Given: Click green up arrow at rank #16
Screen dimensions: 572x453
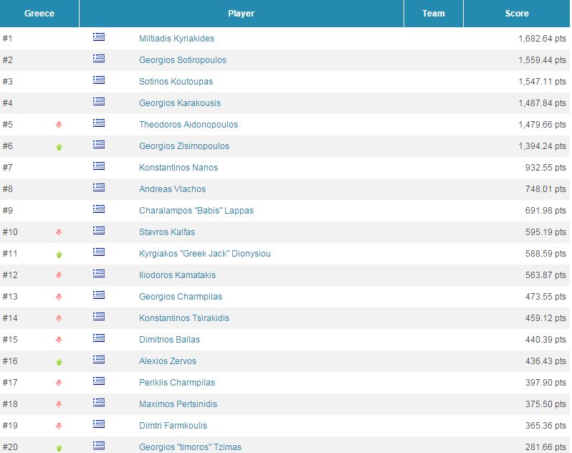Looking at the screenshot, I should [x=59, y=362].
